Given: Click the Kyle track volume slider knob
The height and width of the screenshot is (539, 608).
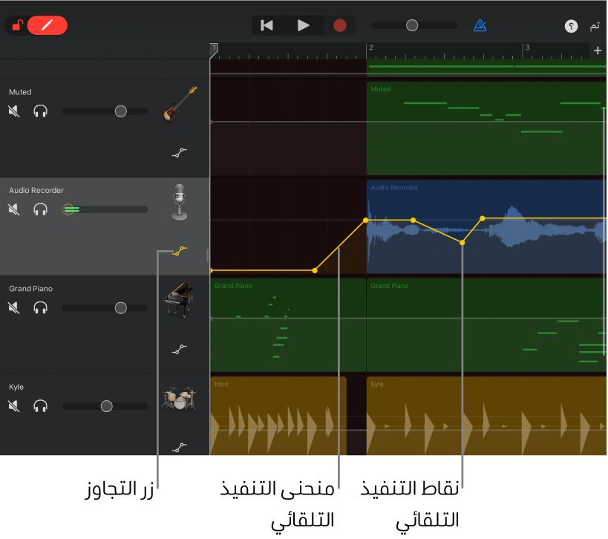Looking at the screenshot, I should (x=106, y=406).
